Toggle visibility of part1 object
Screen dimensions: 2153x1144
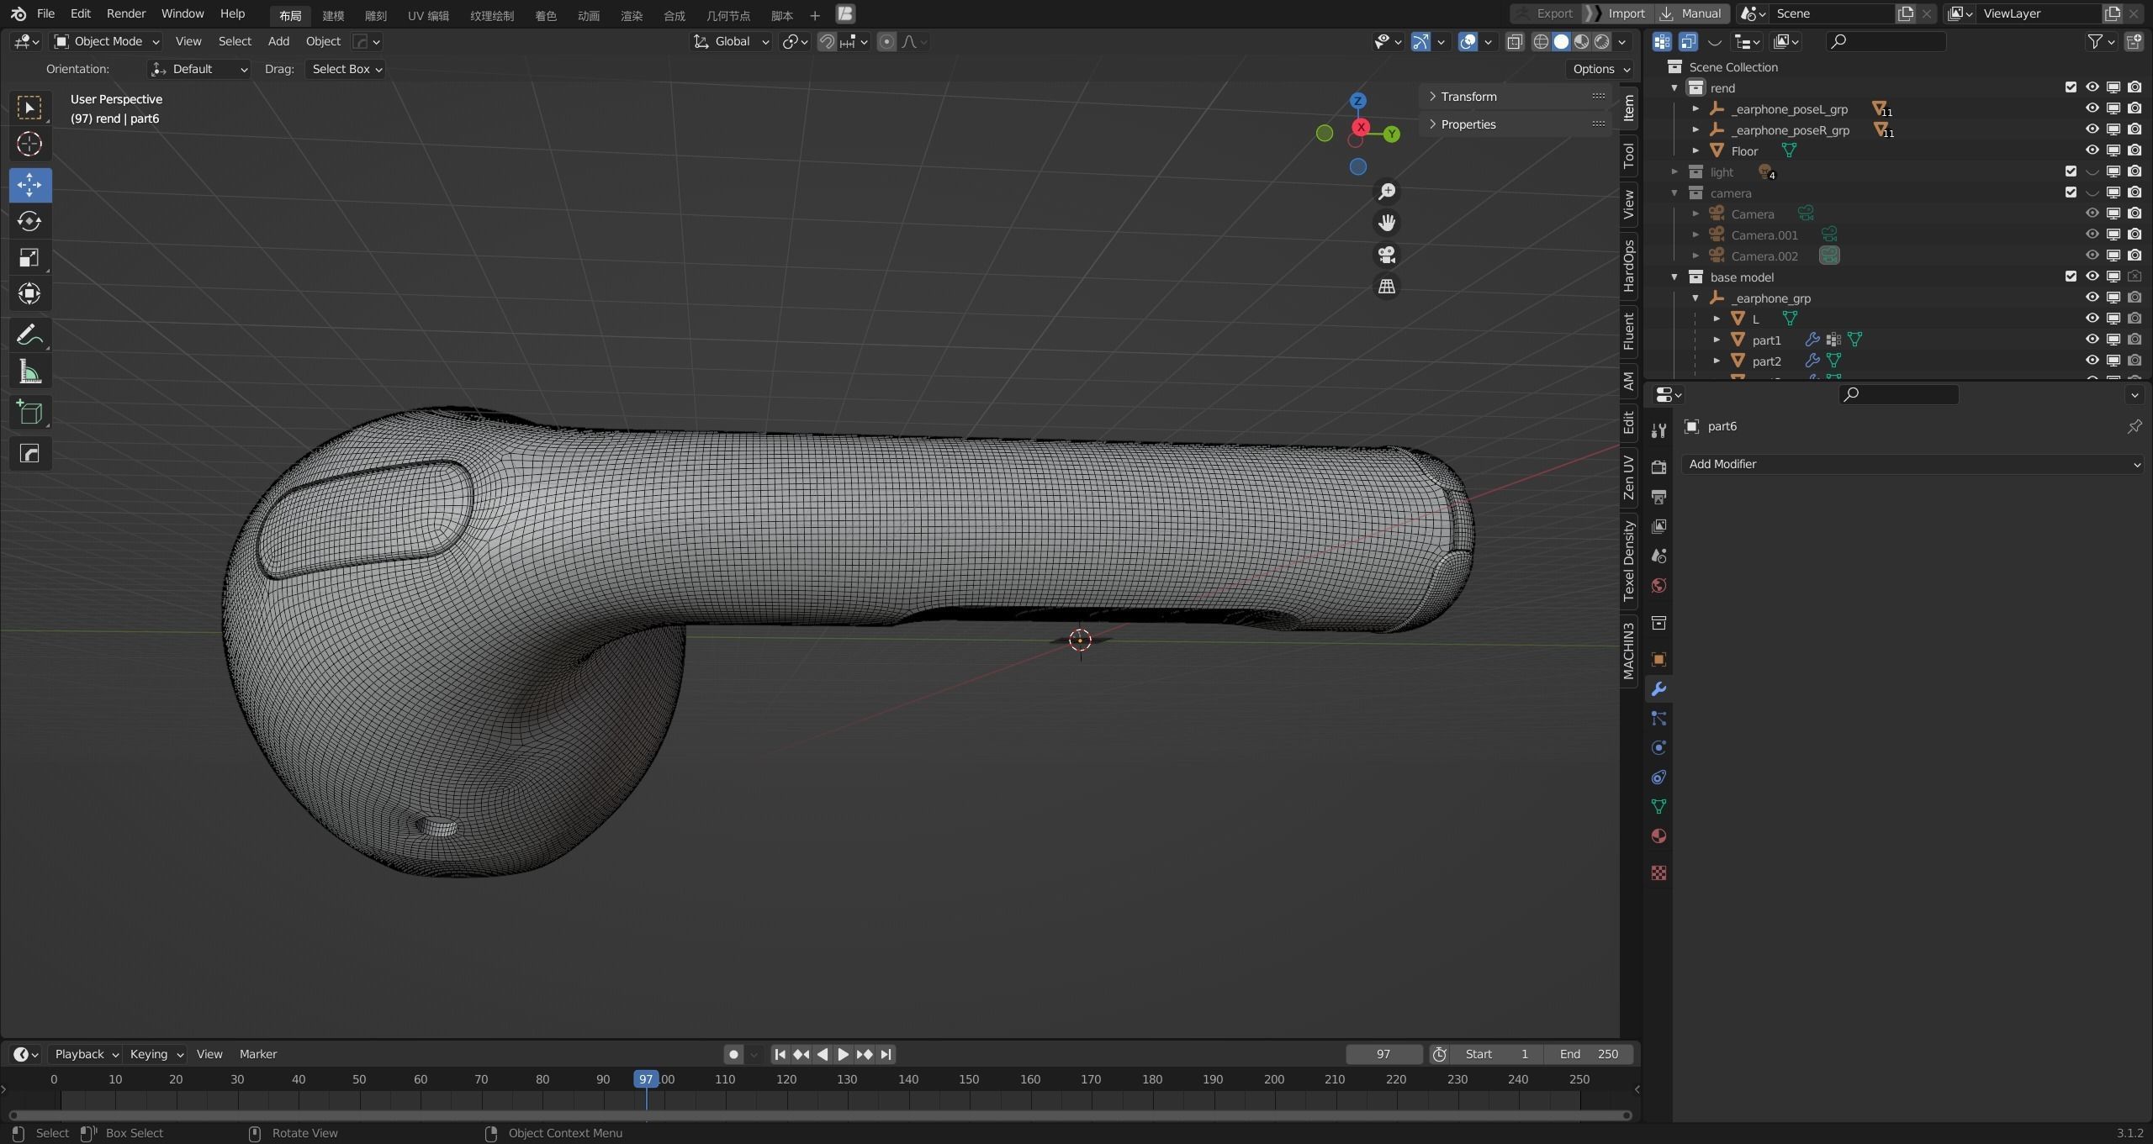2092,340
